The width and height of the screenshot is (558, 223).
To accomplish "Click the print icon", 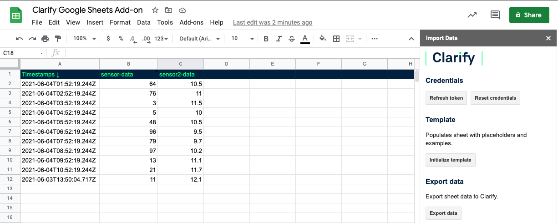I will (x=45, y=39).
